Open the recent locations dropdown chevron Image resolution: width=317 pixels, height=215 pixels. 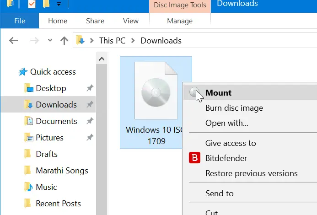[49, 41]
